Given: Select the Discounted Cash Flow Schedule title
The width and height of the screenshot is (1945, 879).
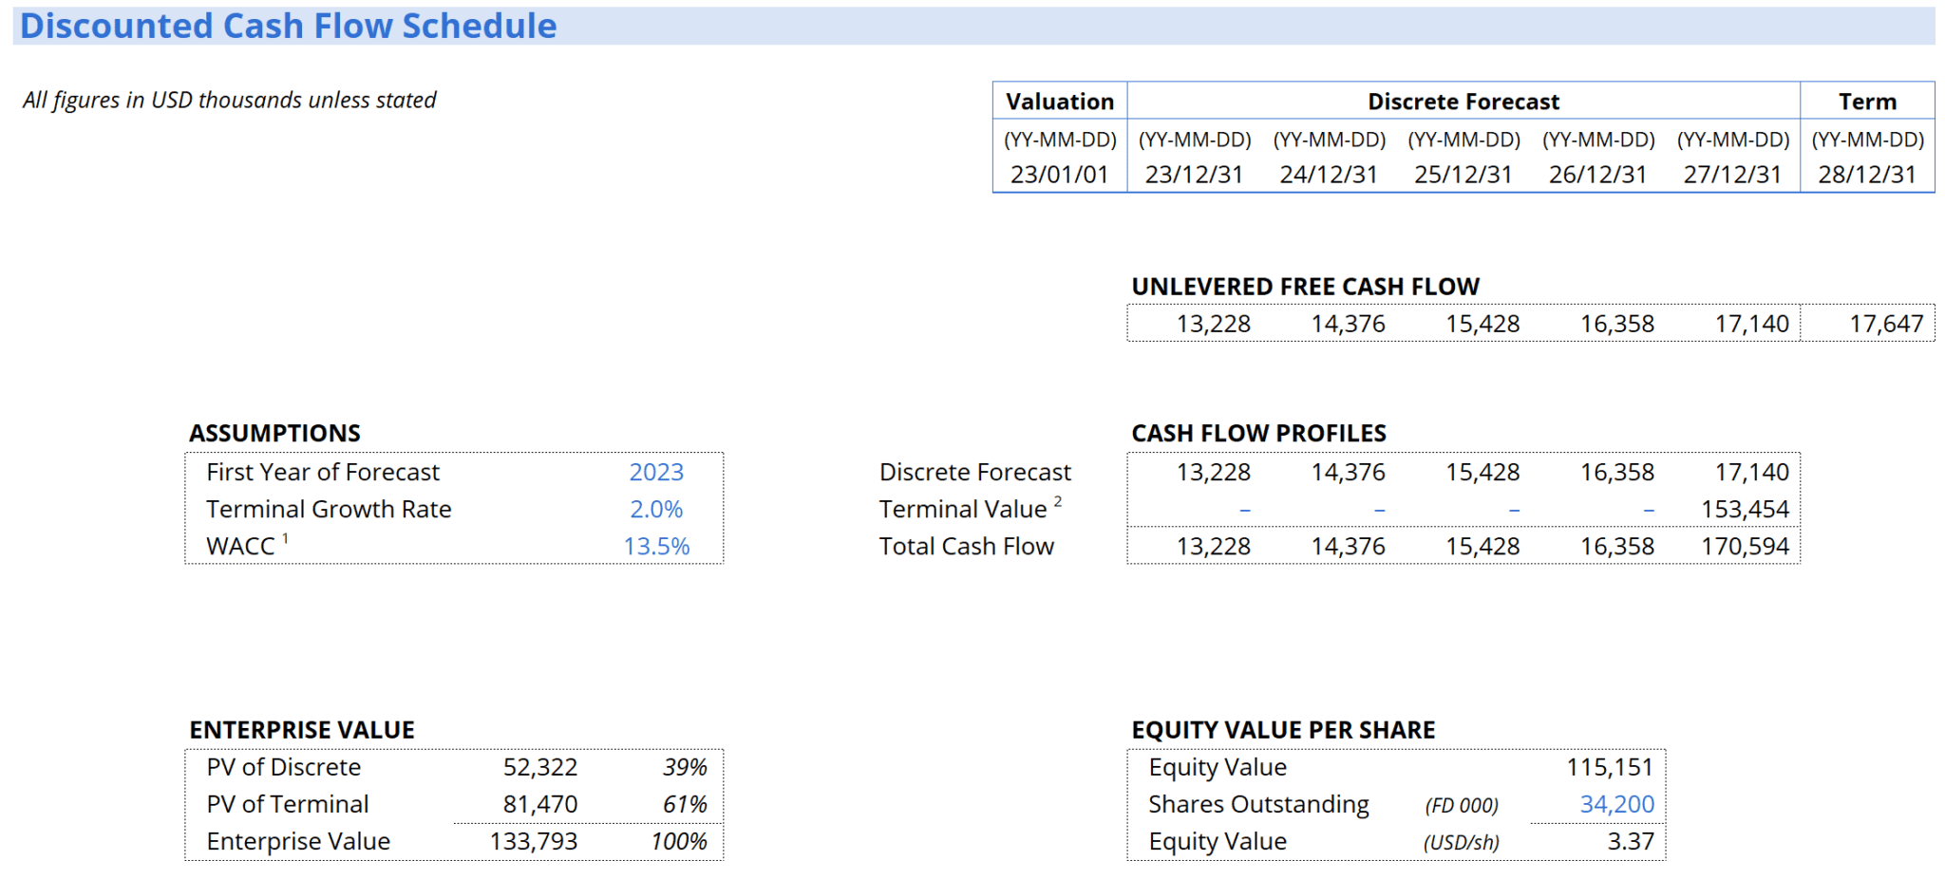Looking at the screenshot, I should click(287, 26).
